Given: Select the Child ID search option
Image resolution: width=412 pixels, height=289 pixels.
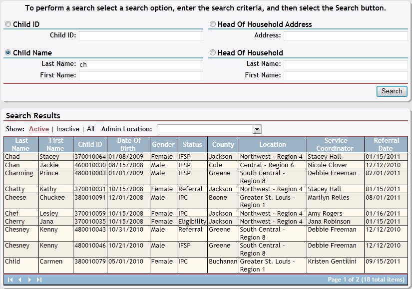Looking at the screenshot, I should point(8,24).
